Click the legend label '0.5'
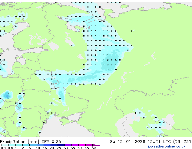Image resolution: width=192 pixels, height=149 pixels. 11,148
